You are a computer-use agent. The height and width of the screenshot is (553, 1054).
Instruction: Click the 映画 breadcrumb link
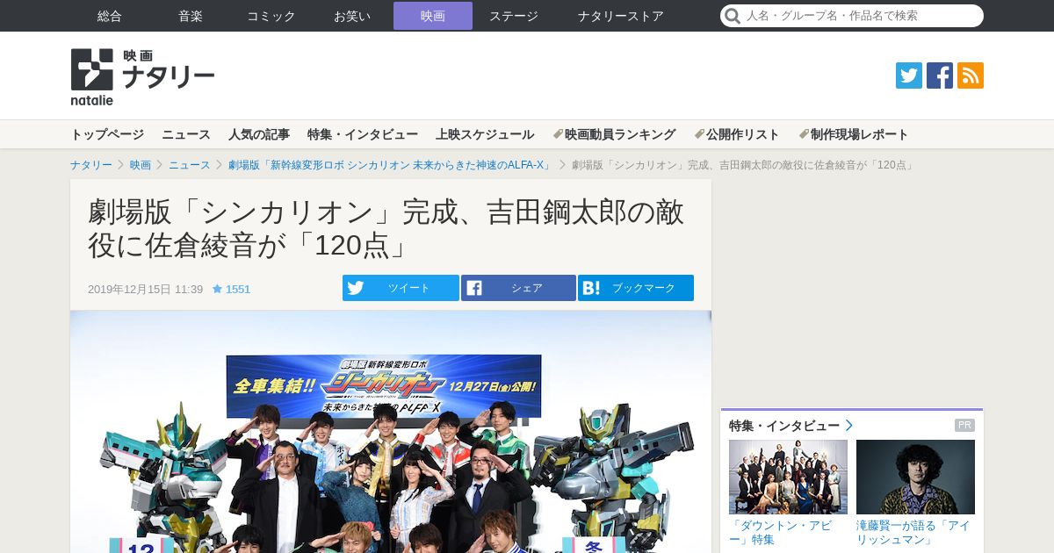141,165
